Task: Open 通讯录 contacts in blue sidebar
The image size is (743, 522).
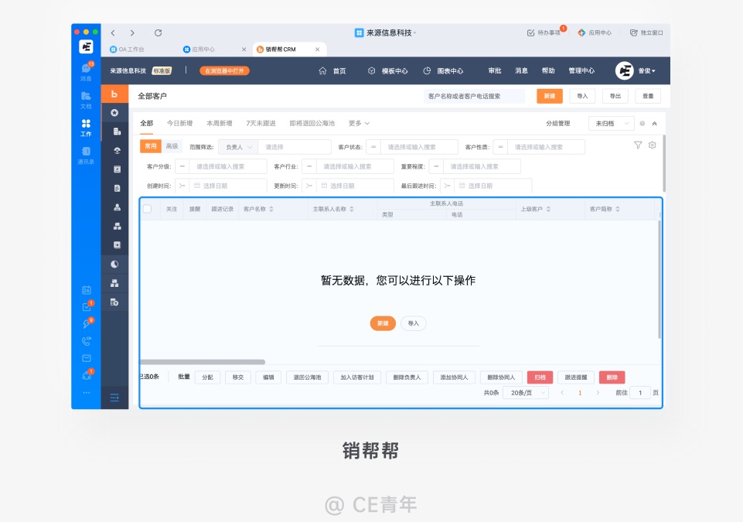Action: (87, 155)
